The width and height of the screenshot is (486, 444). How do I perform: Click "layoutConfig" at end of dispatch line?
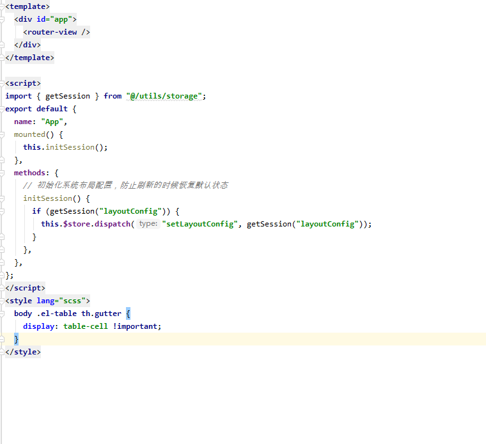(x=327, y=224)
